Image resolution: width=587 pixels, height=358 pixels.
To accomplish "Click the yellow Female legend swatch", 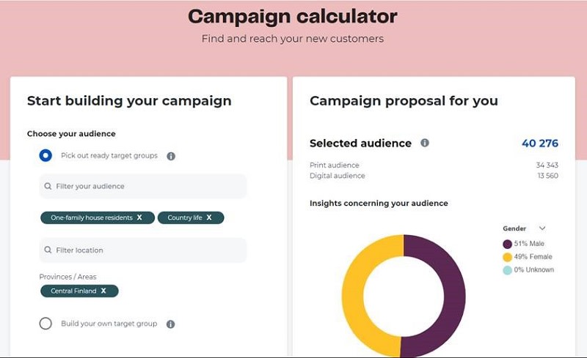I will 507,257.
